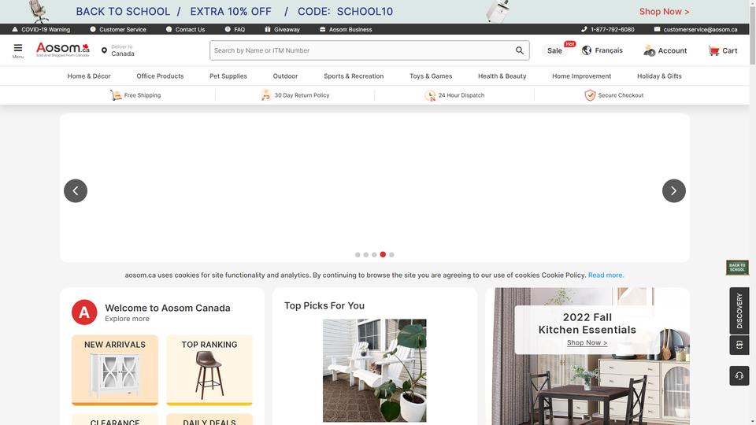
Task: Click the Free Shipping cart icon
Action: (x=116, y=95)
